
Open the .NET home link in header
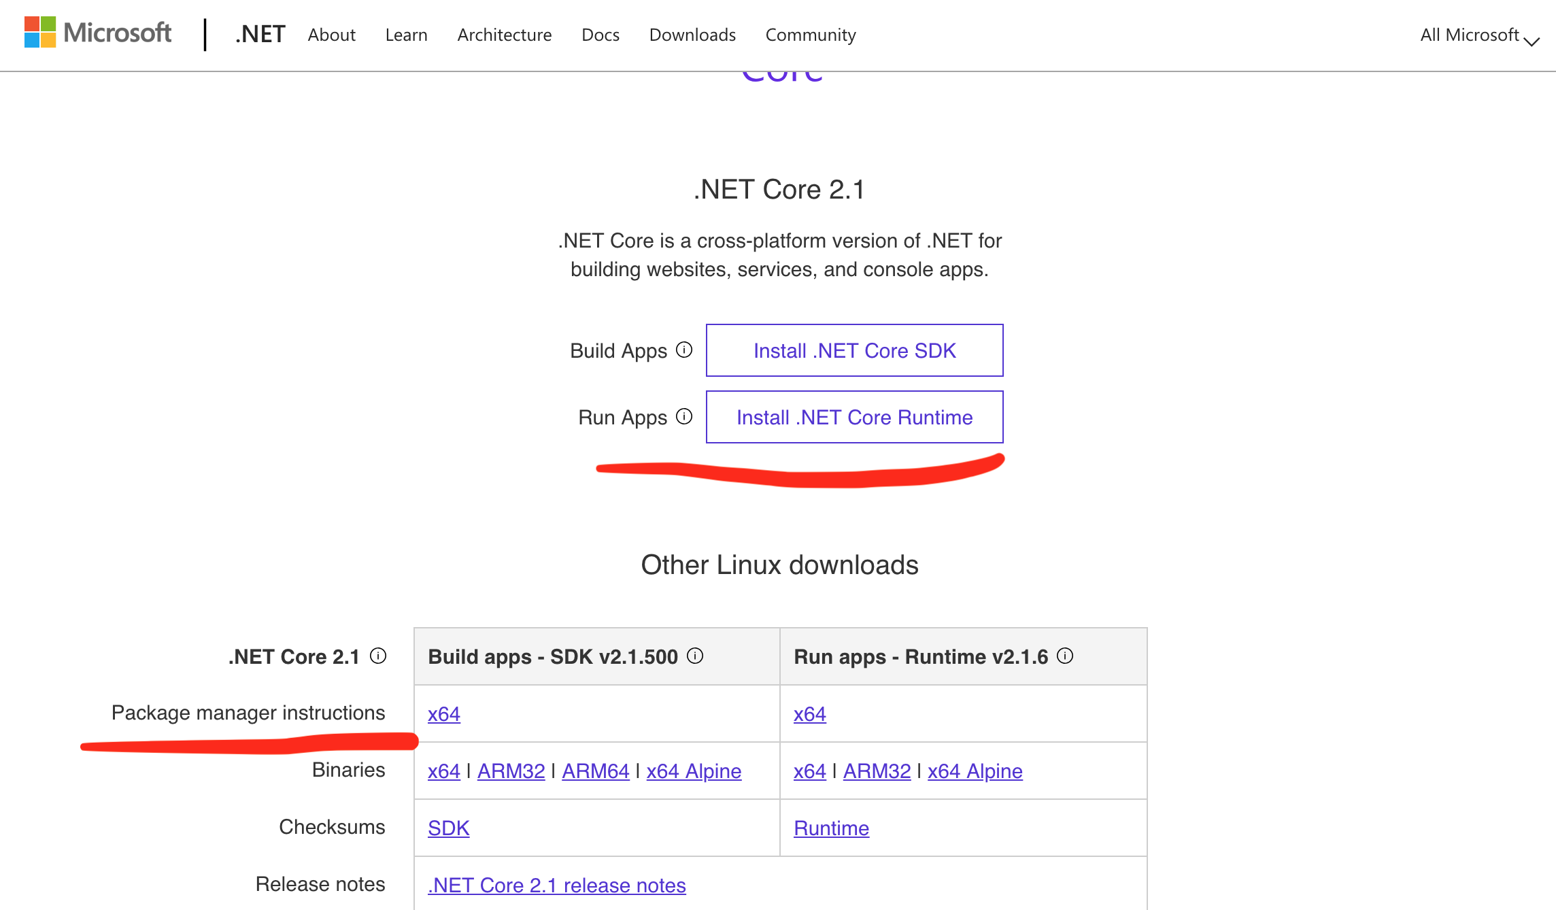(x=260, y=34)
